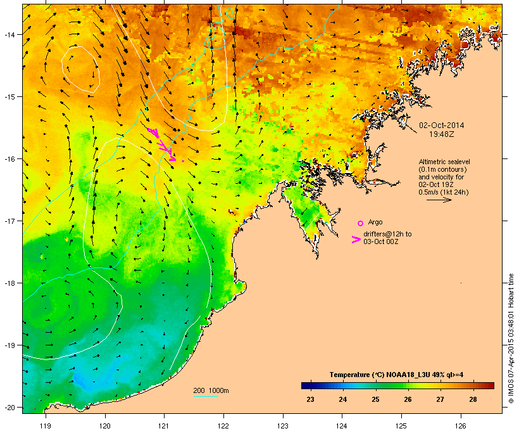Click the latitude label -17
The width and height of the screenshot is (519, 431).
pos(9,221)
